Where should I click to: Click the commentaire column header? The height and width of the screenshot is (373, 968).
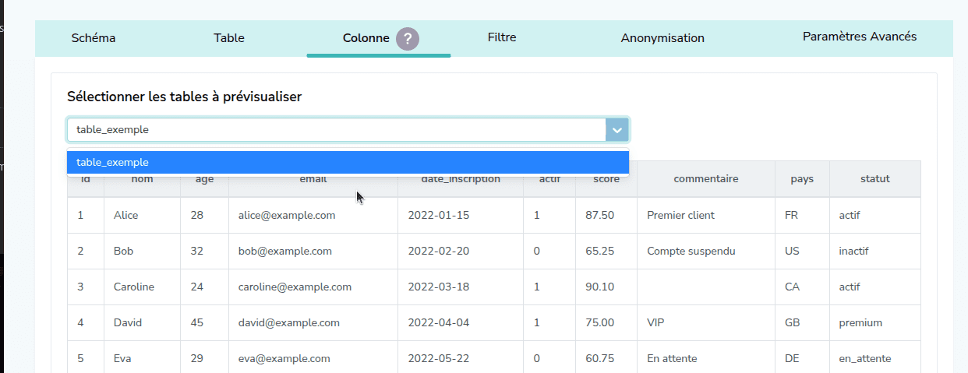[705, 179]
